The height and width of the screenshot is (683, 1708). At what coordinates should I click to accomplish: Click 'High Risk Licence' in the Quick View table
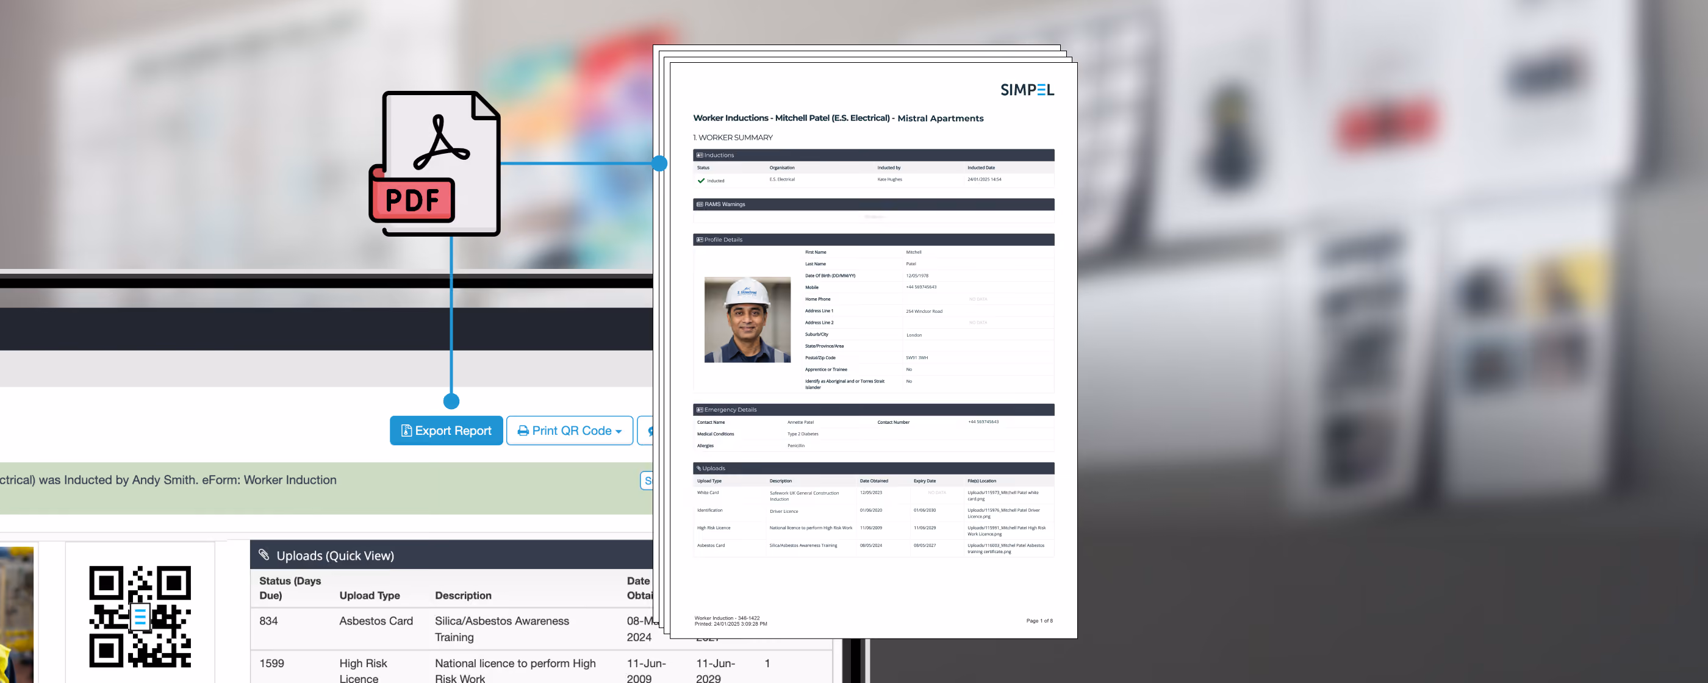point(364,670)
